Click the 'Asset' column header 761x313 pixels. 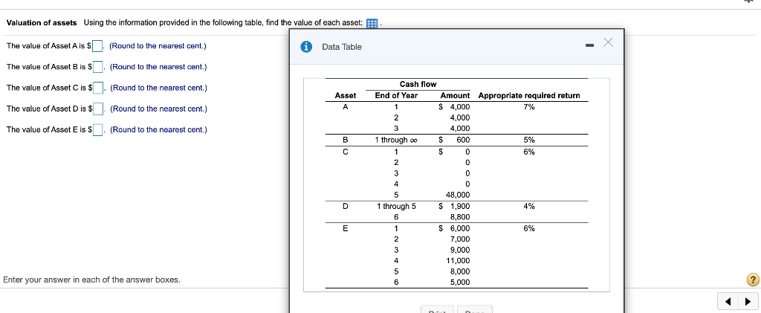[346, 96]
